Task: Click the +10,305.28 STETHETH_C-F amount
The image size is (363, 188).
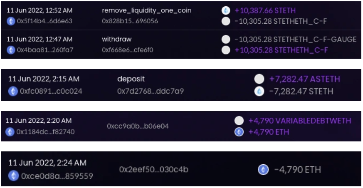Action: (x=281, y=50)
